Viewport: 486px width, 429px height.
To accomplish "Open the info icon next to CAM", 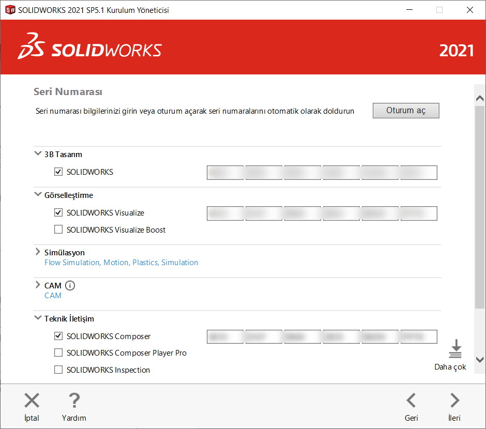I will 70,285.
